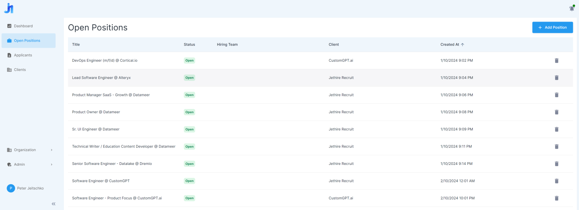Open 'DevOps Engineer (m/f/d) @ Cortical.io' row
579x210 pixels.
(320, 60)
